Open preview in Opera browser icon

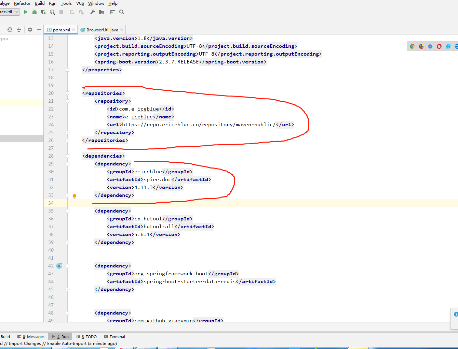tap(439, 46)
